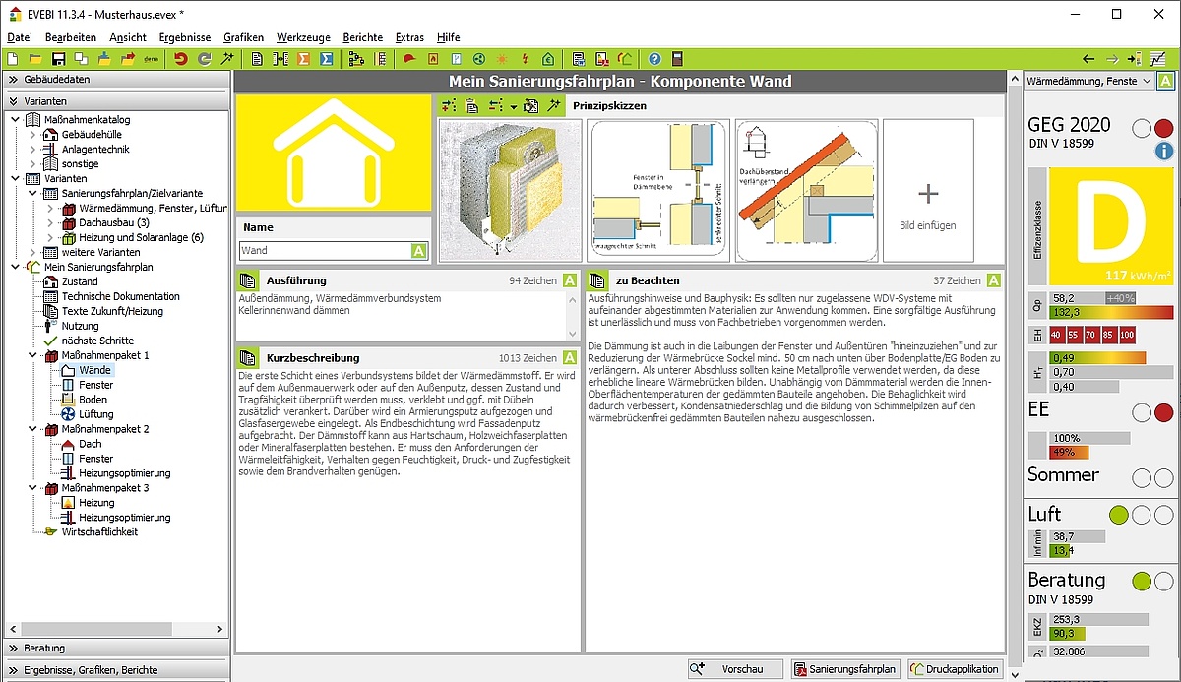Click the share network icon in toolbar
The width and height of the screenshot is (1181, 682).
(x=479, y=59)
